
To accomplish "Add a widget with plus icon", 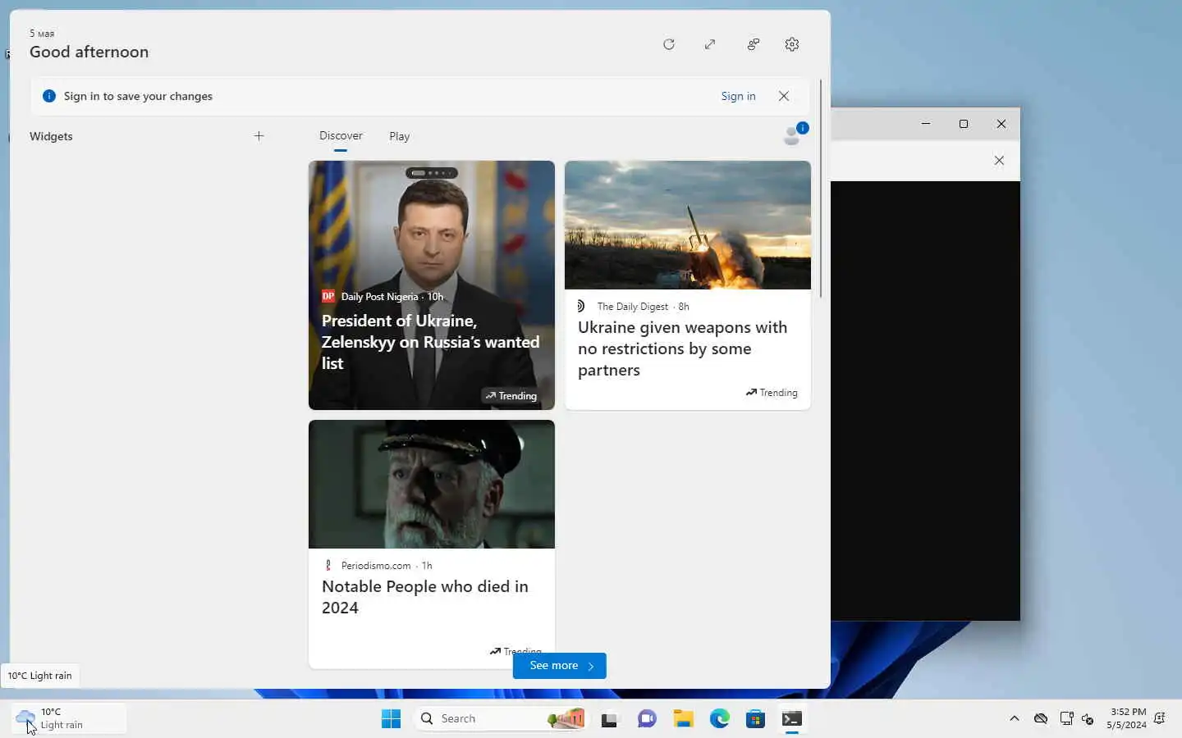I will coord(259,136).
